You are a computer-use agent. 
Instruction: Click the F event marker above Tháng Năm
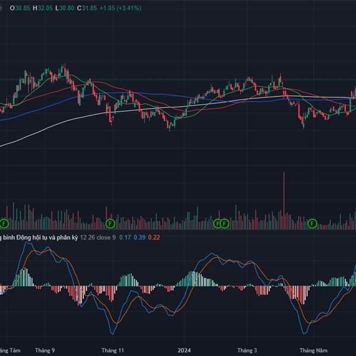[x=312, y=224]
